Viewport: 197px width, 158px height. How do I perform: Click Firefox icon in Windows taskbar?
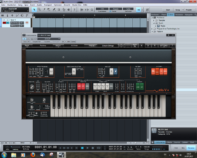[33, 155]
